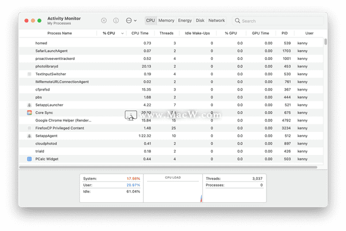Focus the Search field

click(x=278, y=21)
